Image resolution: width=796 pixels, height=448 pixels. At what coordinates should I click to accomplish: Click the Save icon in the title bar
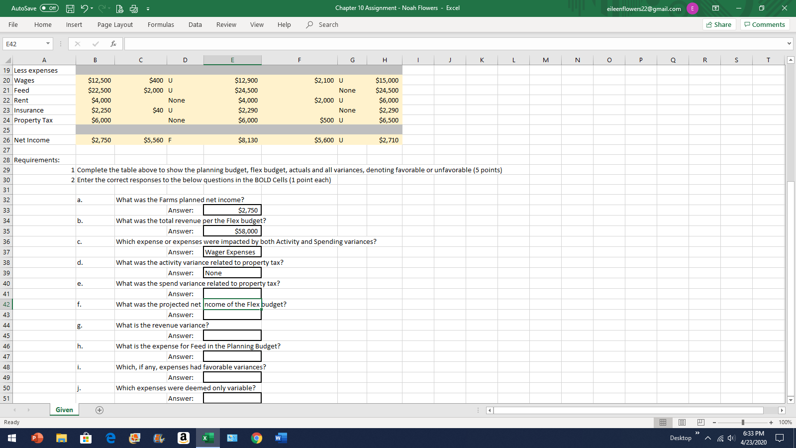click(x=70, y=8)
